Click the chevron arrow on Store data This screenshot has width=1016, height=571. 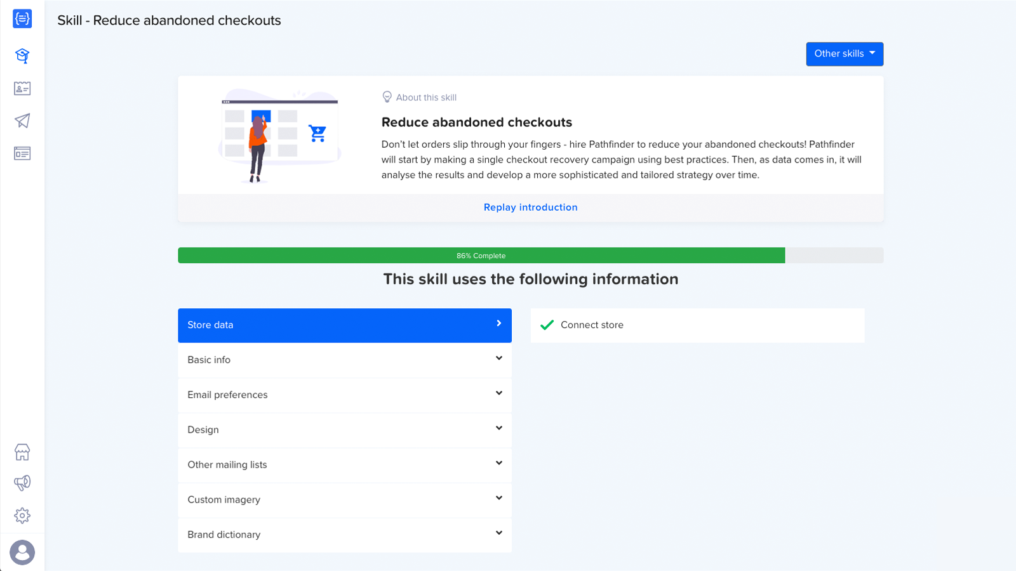pos(499,324)
